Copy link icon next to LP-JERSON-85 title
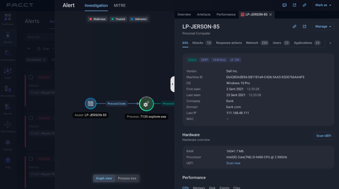The image size is (339, 189). pyautogui.click(x=295, y=27)
